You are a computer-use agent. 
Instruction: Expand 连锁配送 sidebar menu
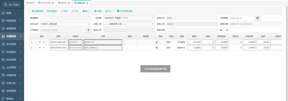[x=12, y=52]
